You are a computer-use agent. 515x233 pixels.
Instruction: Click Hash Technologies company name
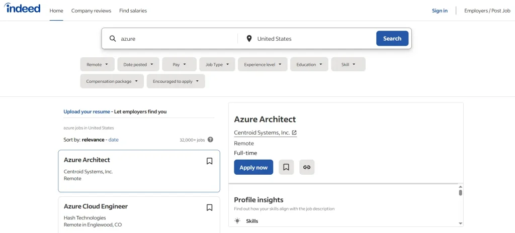pos(84,217)
